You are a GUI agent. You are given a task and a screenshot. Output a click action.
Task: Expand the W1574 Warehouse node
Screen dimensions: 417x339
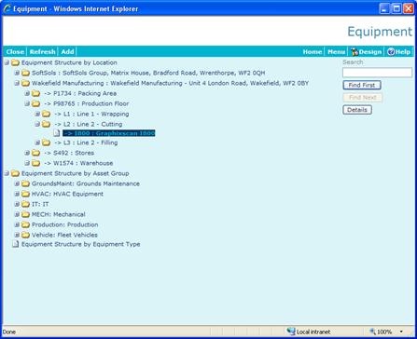tap(27, 163)
